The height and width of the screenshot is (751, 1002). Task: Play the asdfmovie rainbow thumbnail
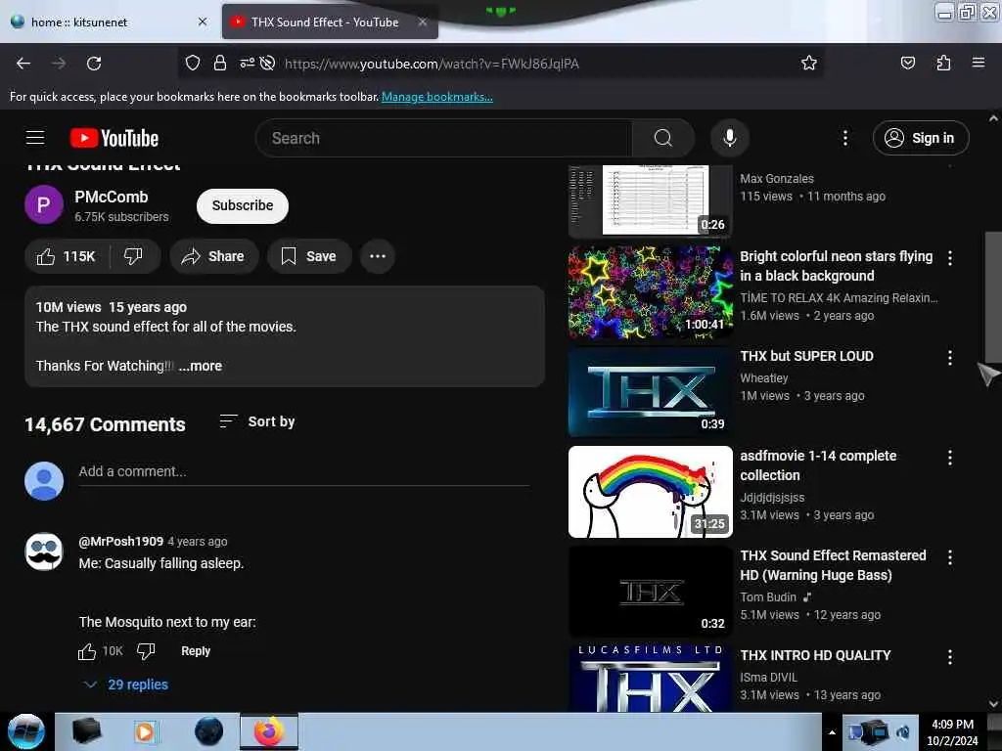(x=651, y=492)
